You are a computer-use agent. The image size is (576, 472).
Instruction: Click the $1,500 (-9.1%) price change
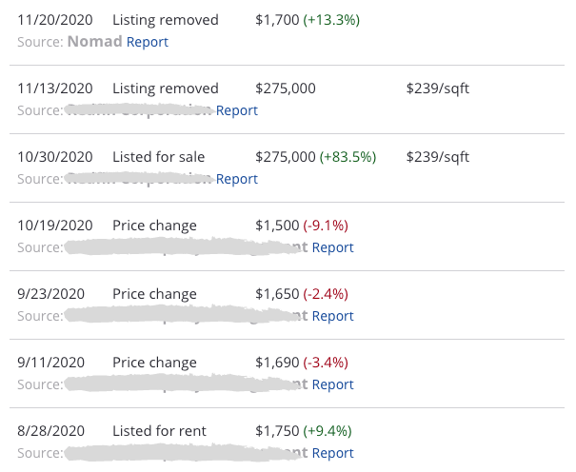[x=302, y=226]
